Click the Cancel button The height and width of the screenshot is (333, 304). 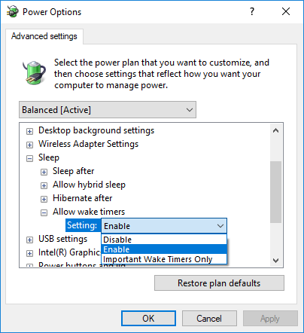point(209,319)
